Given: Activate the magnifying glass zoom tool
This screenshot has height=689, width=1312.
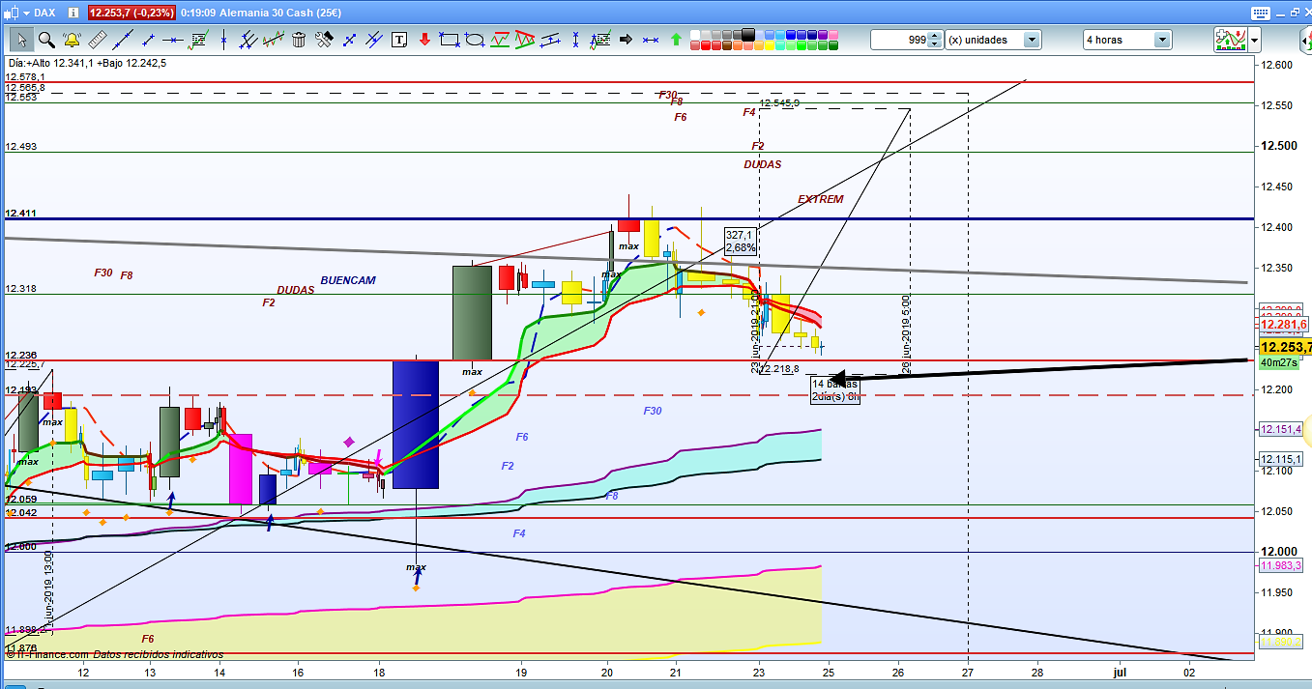Looking at the screenshot, I should (x=45, y=40).
